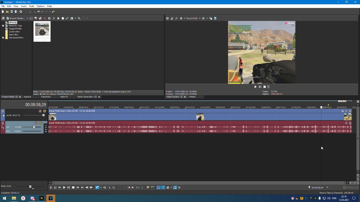Open audio track 2 hamburger menu
Screen dimensions: 360x202
(3, 123)
